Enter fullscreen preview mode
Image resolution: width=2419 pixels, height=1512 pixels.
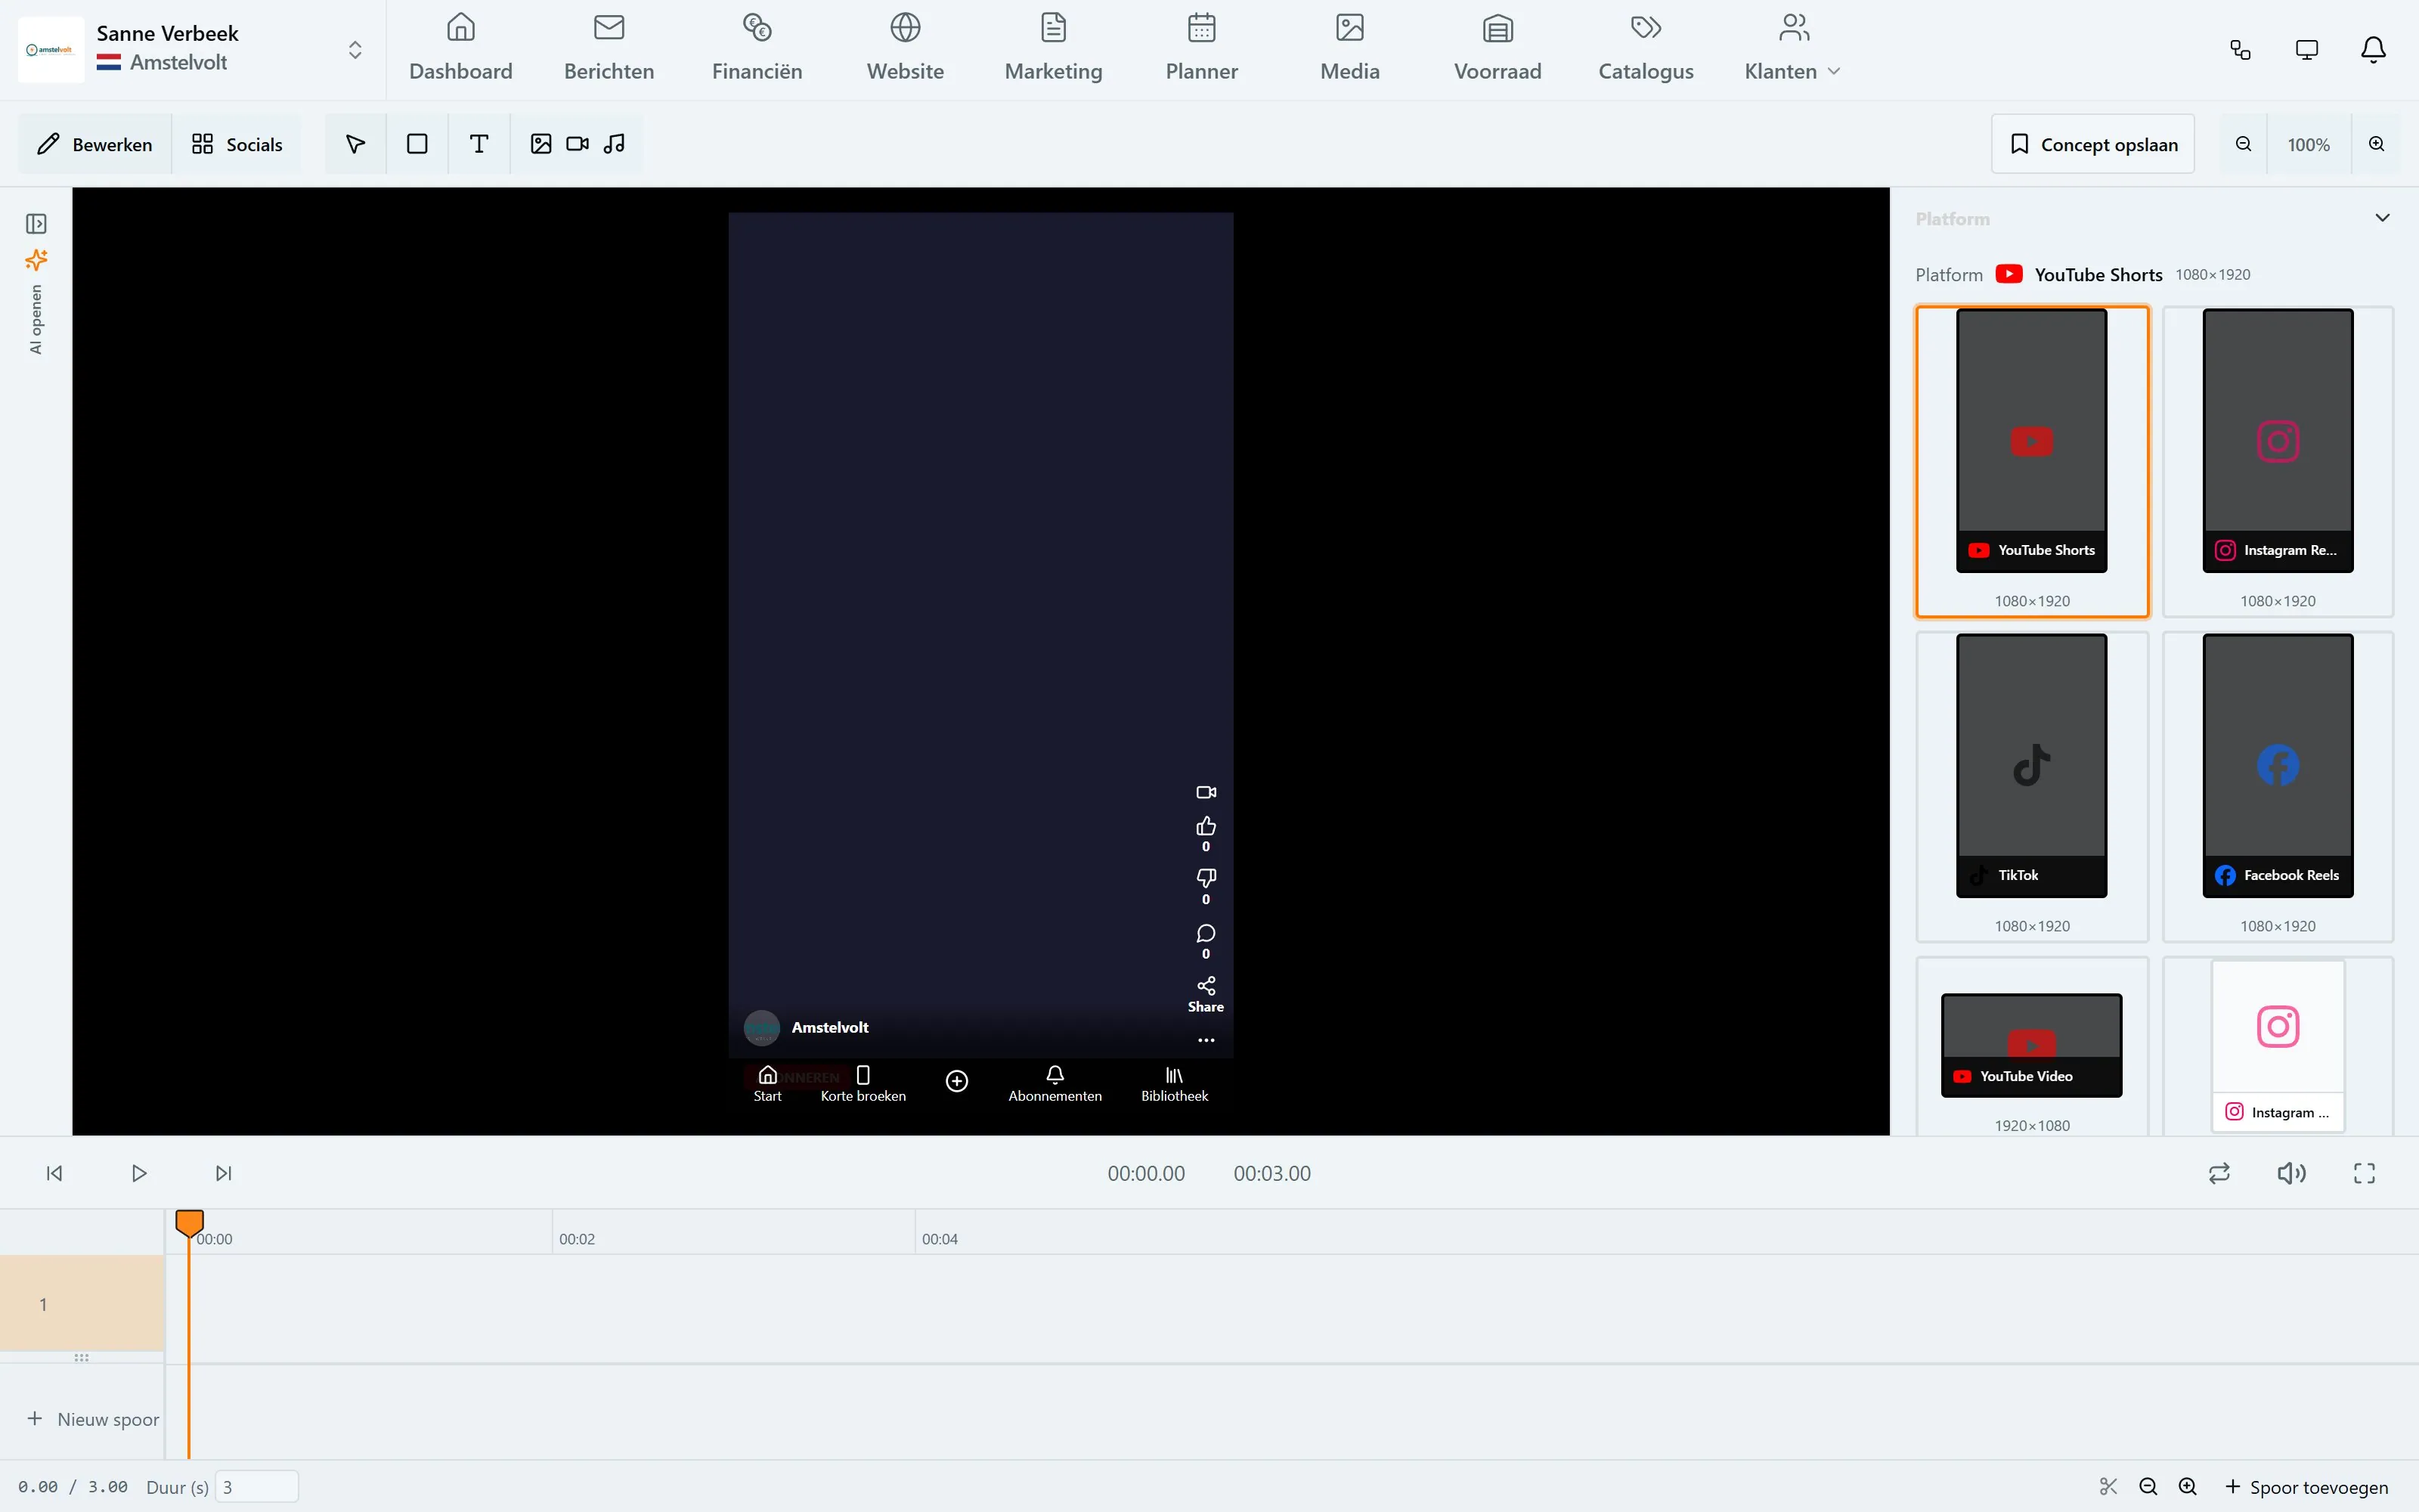tap(2364, 1173)
